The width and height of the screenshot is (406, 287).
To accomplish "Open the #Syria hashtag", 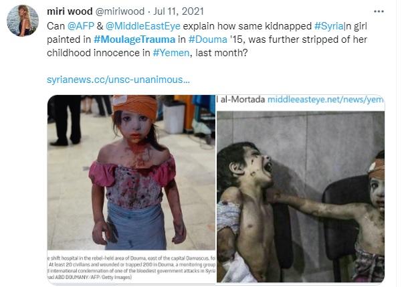I will pos(329,26).
